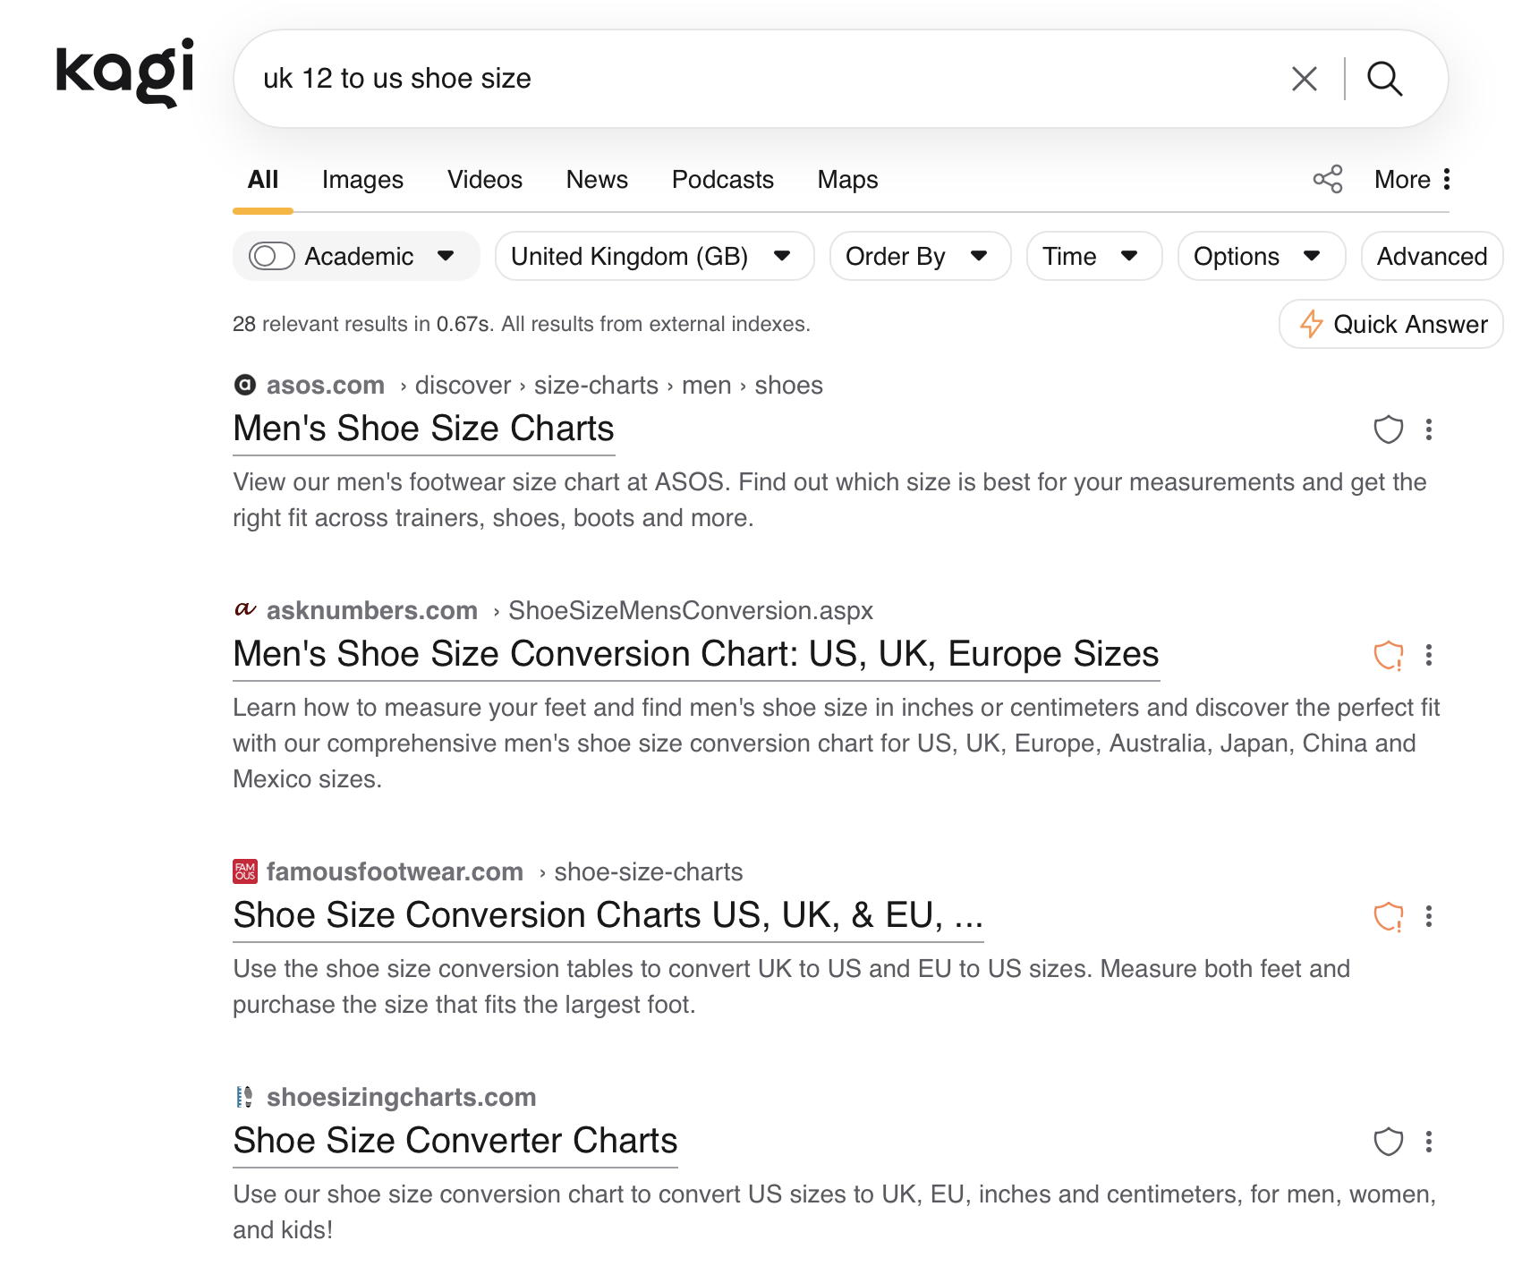This screenshot has height=1283, width=1539.
Task: Open three-dot menu for asos.com result
Action: point(1429,429)
